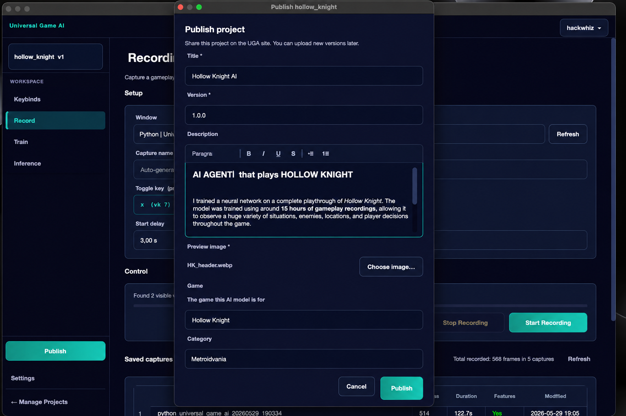Cancel the Publish project dialog

point(356,386)
